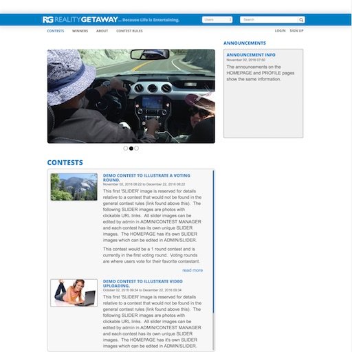Open the mountain contest thumbnail
352x352 pixels.
tap(74, 187)
